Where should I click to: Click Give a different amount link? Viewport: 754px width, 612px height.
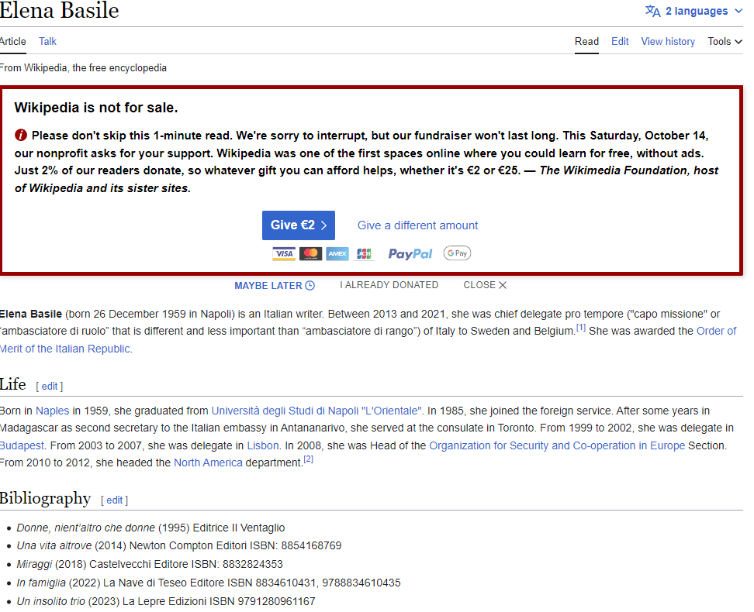(417, 225)
